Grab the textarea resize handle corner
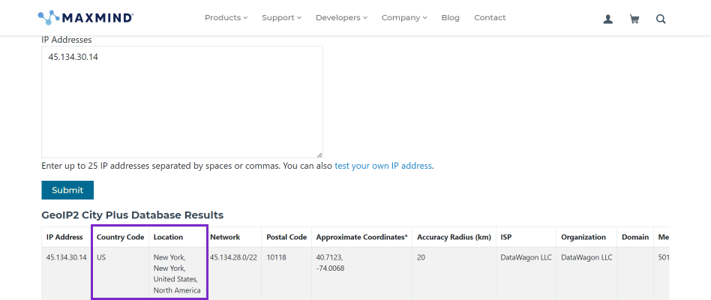This screenshot has height=300, width=711. click(x=319, y=154)
